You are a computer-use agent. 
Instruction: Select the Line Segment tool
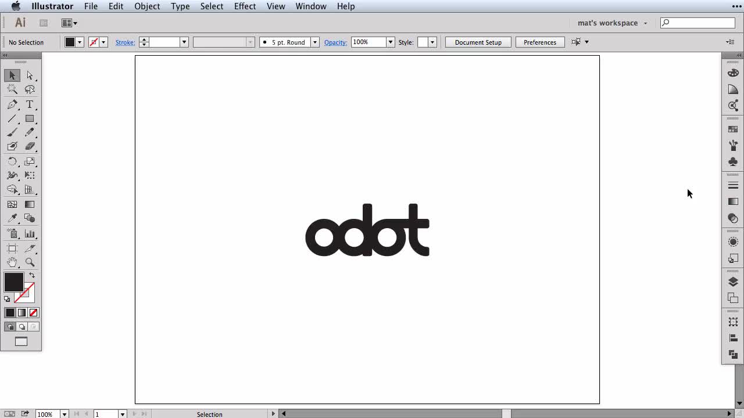click(12, 118)
